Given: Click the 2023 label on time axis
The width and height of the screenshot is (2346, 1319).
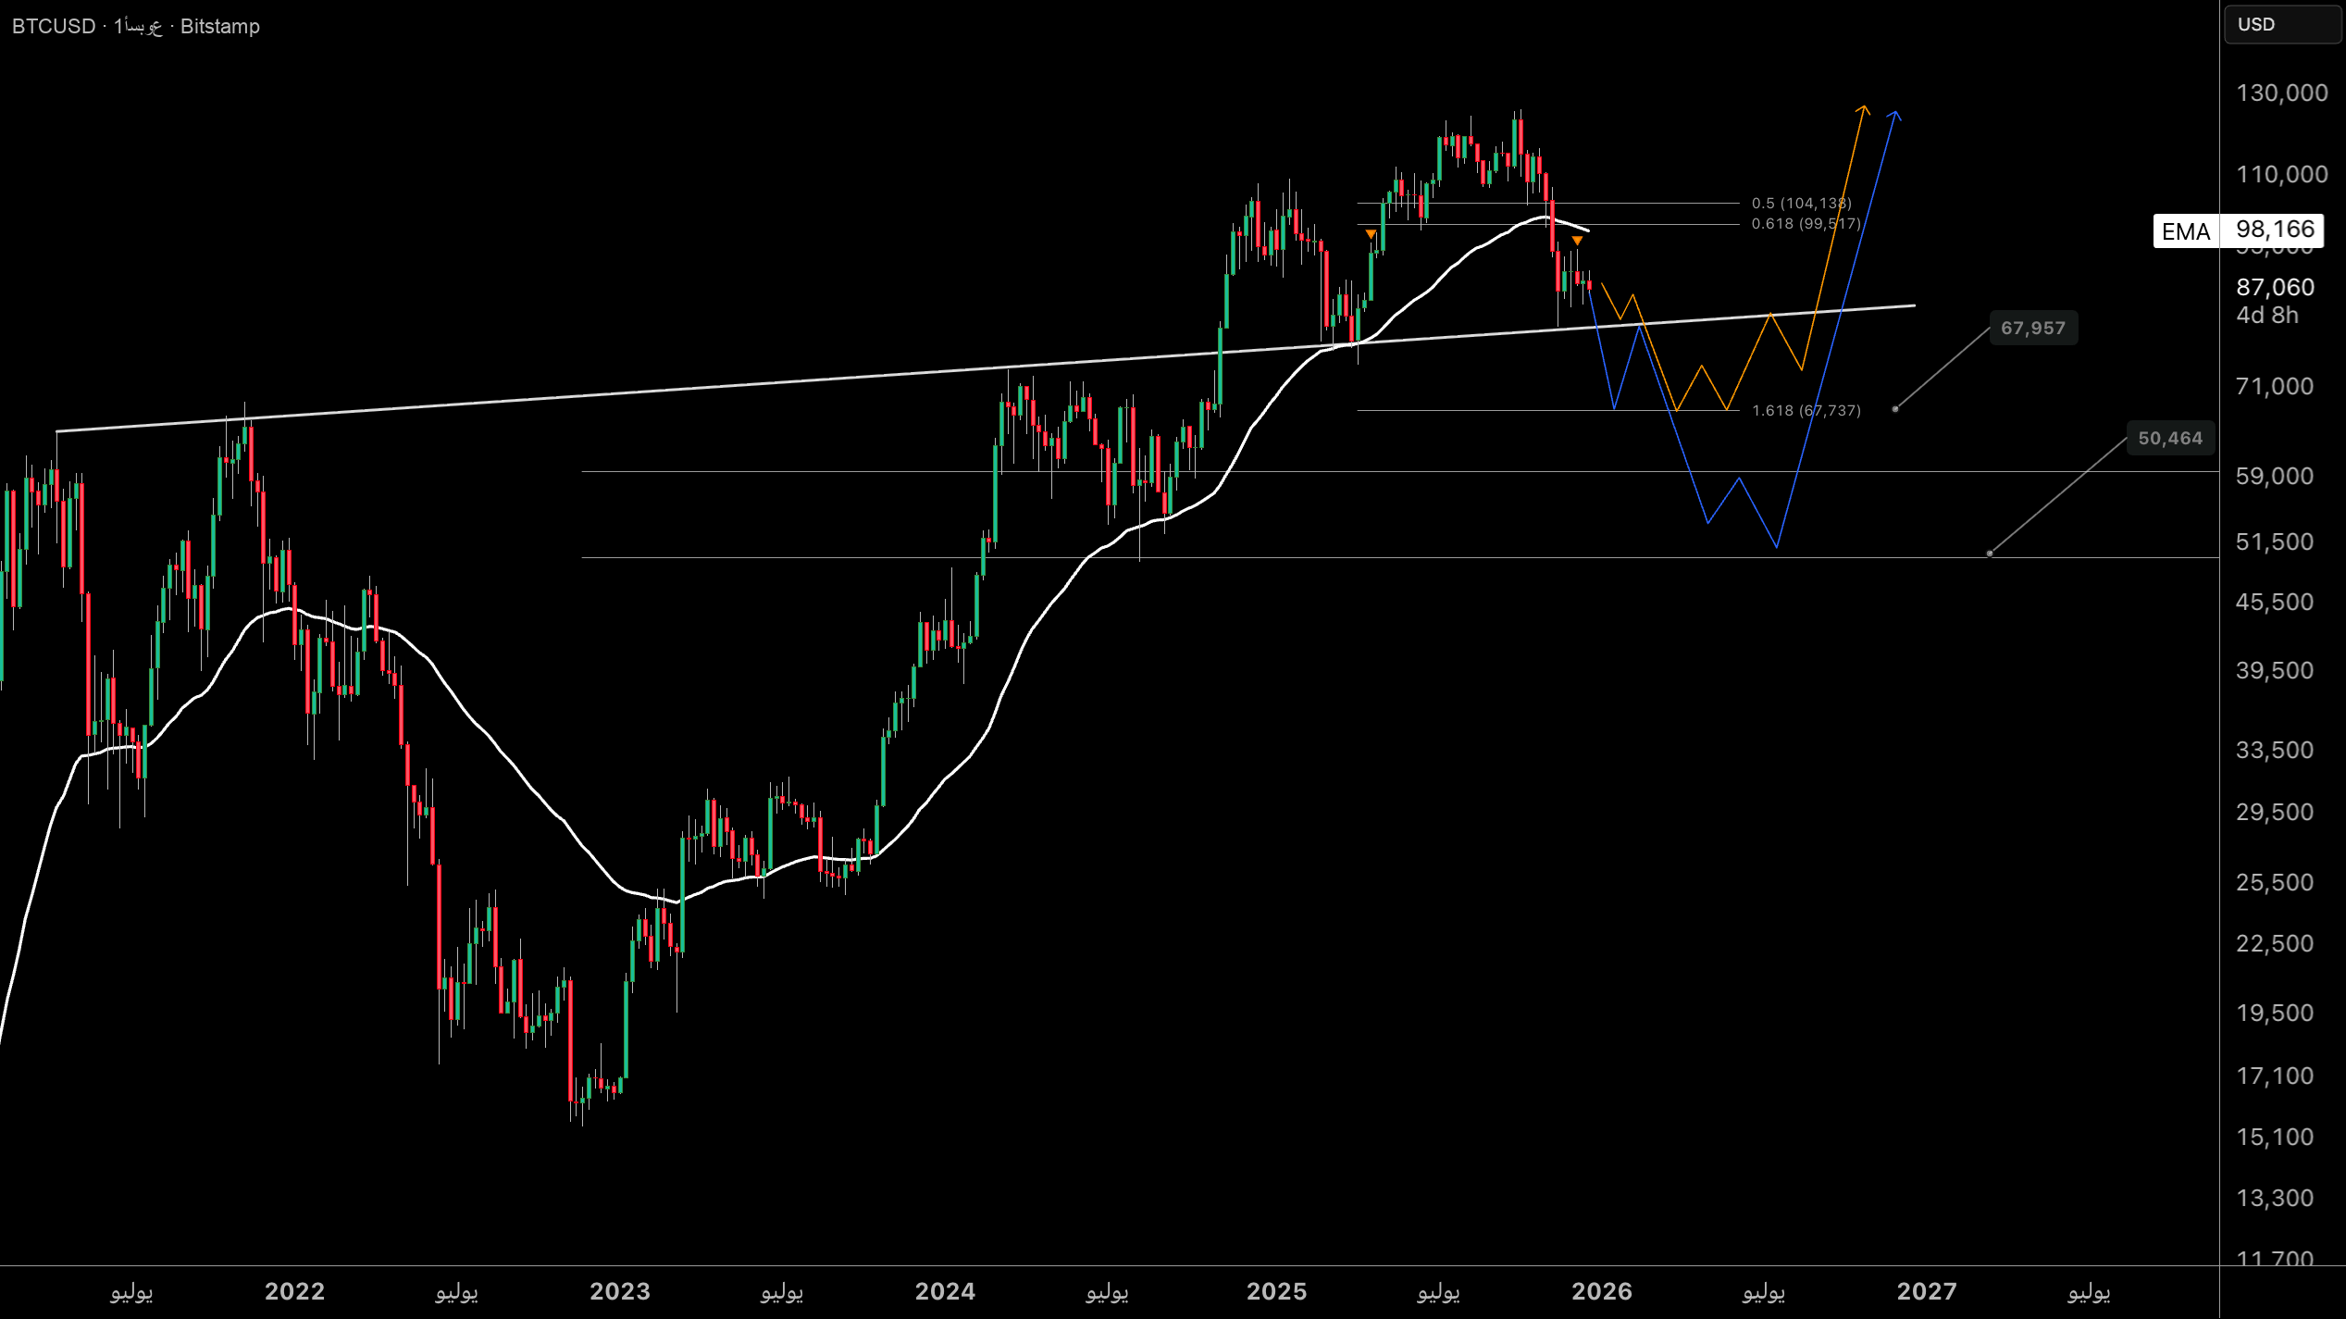Looking at the screenshot, I should tap(620, 1291).
